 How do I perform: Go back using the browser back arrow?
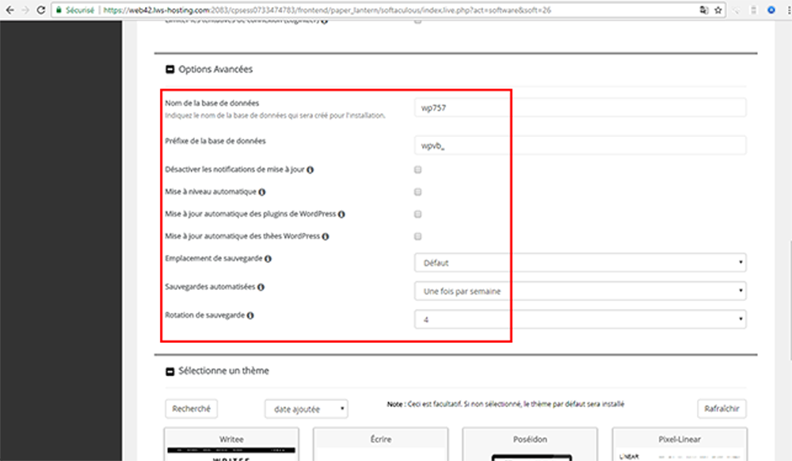coord(10,10)
